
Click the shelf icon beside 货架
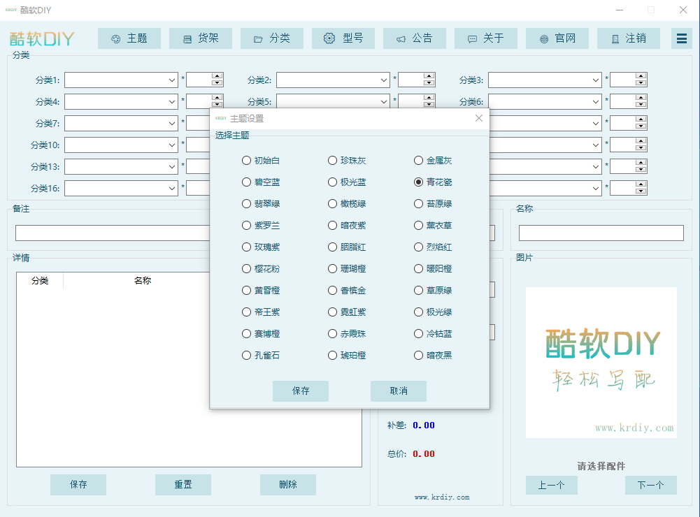click(x=187, y=39)
